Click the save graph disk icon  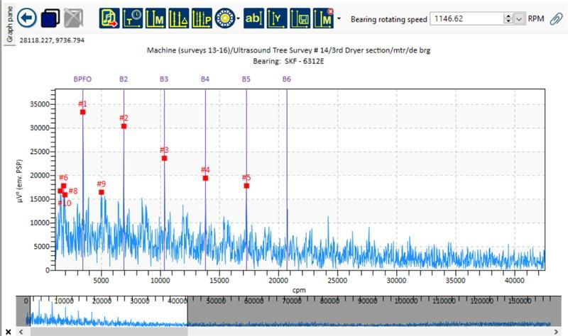[300, 18]
